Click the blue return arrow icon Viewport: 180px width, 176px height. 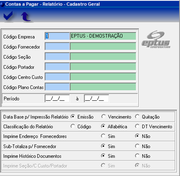(x=25, y=17)
